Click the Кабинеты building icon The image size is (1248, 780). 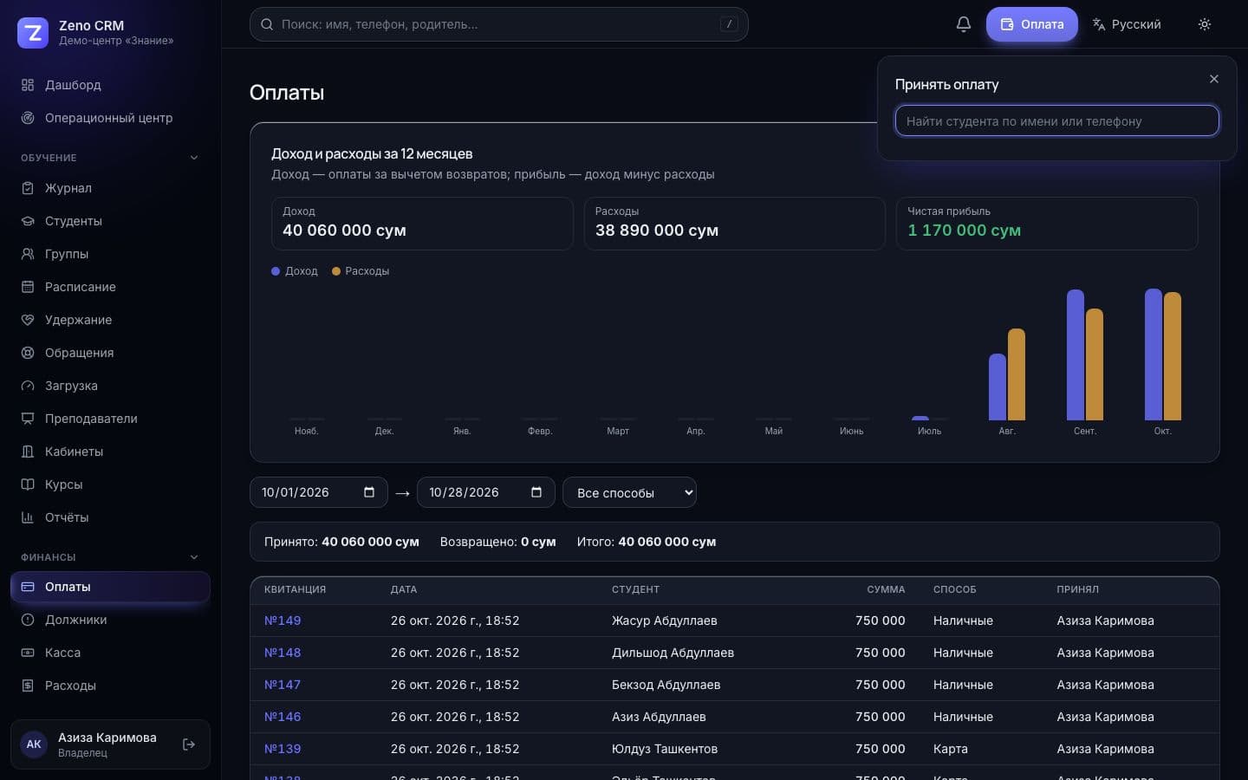click(x=28, y=452)
